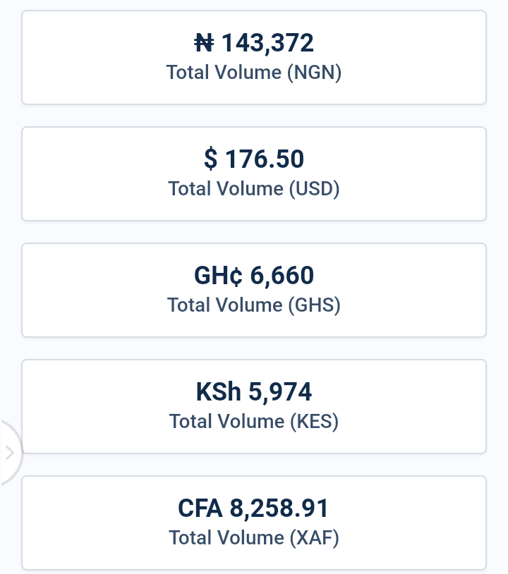Open the Total Volume (XAF) label
Viewport: 508px width, 574px height.
254,538
